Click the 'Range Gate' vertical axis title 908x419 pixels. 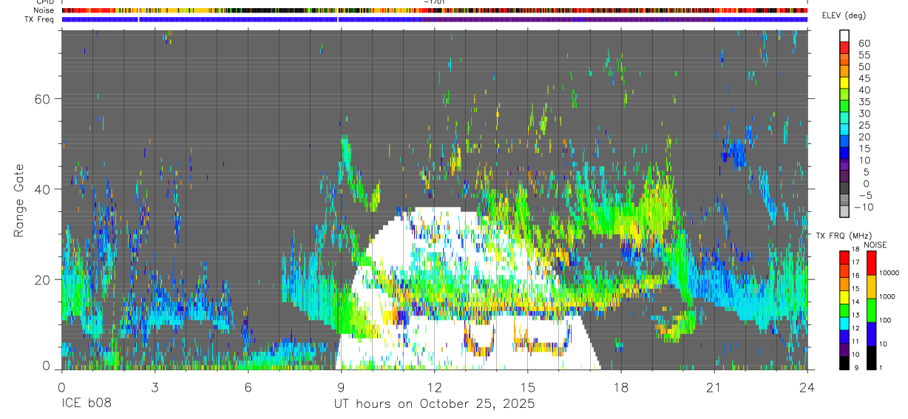click(18, 202)
